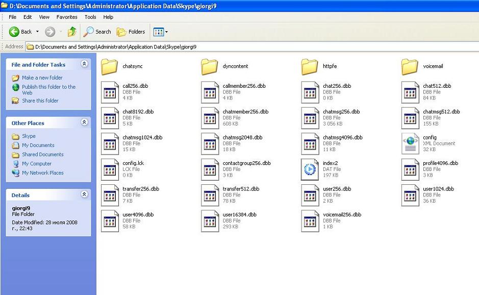Click Make a new folder link
Screen dimensions: 479x295
click(42, 78)
